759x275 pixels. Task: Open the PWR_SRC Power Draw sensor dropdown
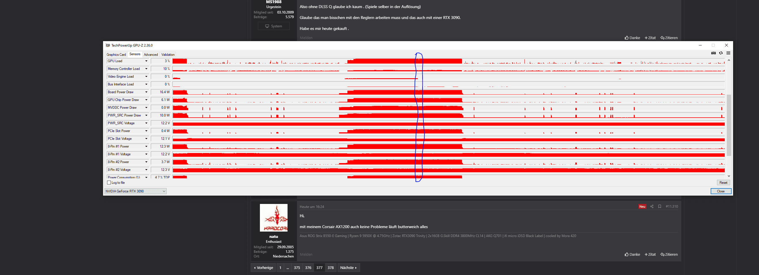point(146,115)
